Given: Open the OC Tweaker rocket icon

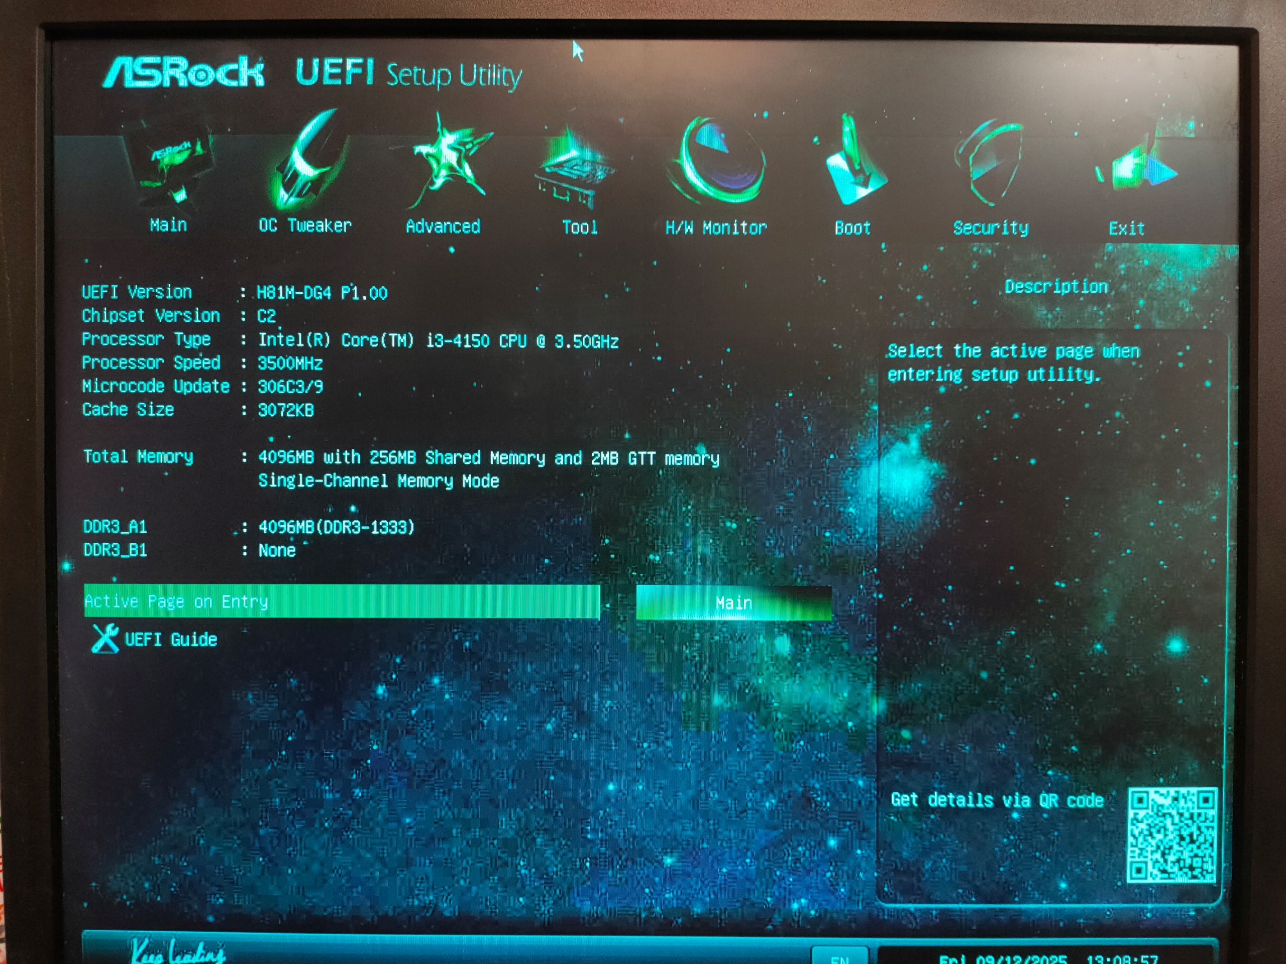Looking at the screenshot, I should point(307,162).
